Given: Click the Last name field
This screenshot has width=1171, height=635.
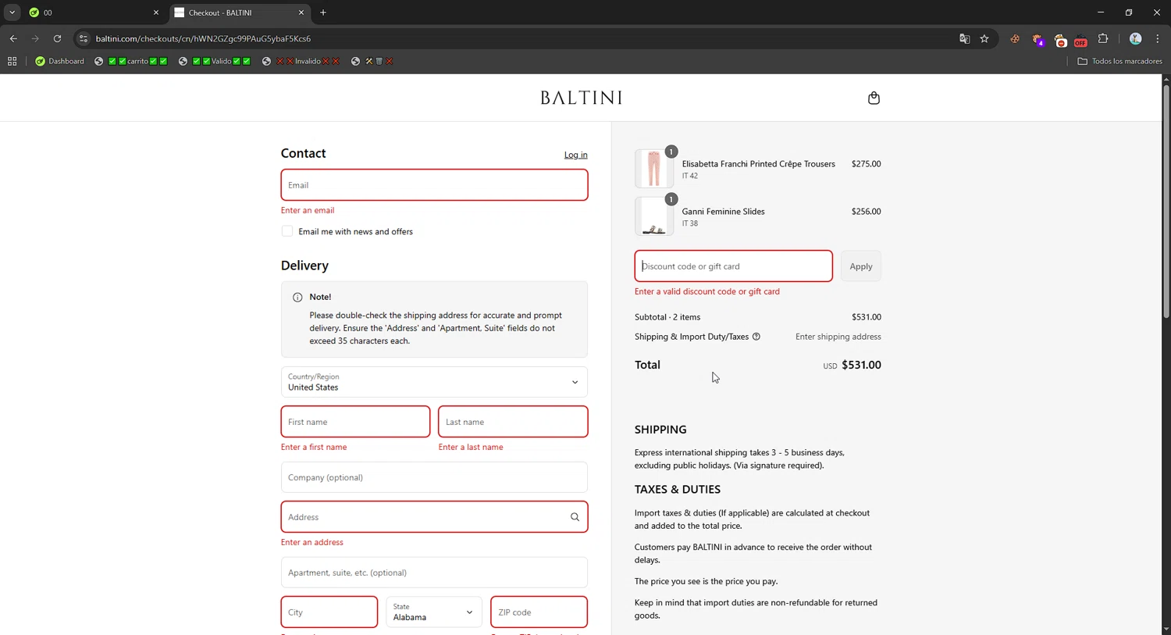Looking at the screenshot, I should click(513, 422).
